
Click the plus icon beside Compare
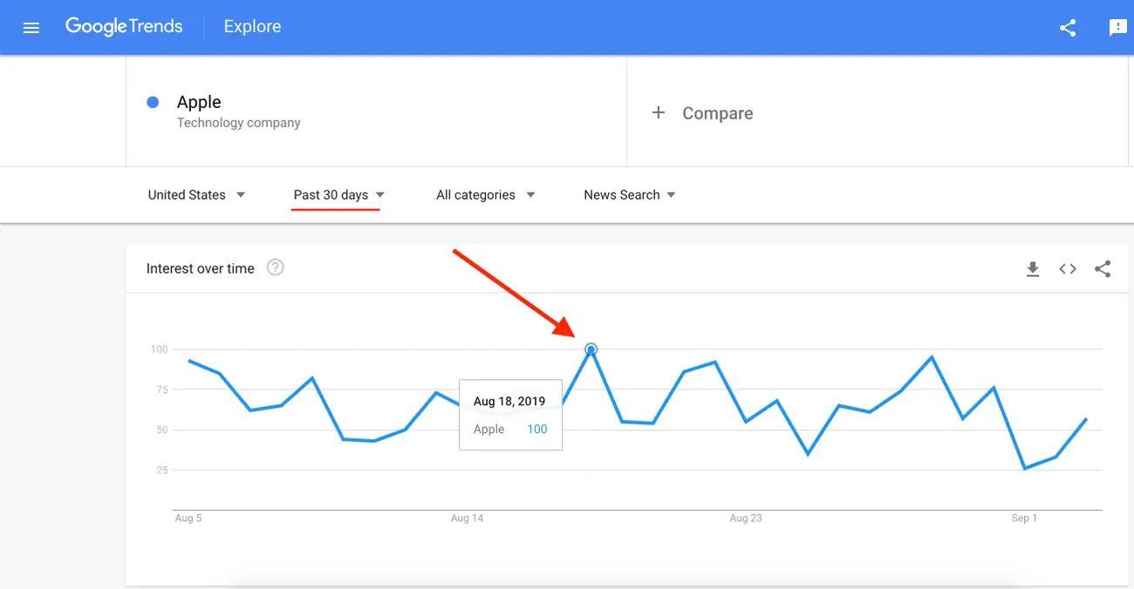tap(659, 112)
